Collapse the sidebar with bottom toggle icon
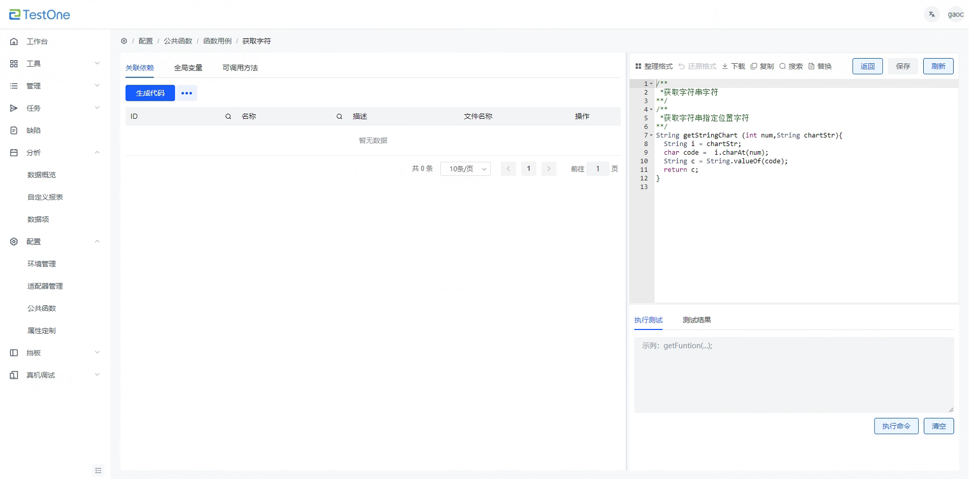 pyautogui.click(x=98, y=470)
